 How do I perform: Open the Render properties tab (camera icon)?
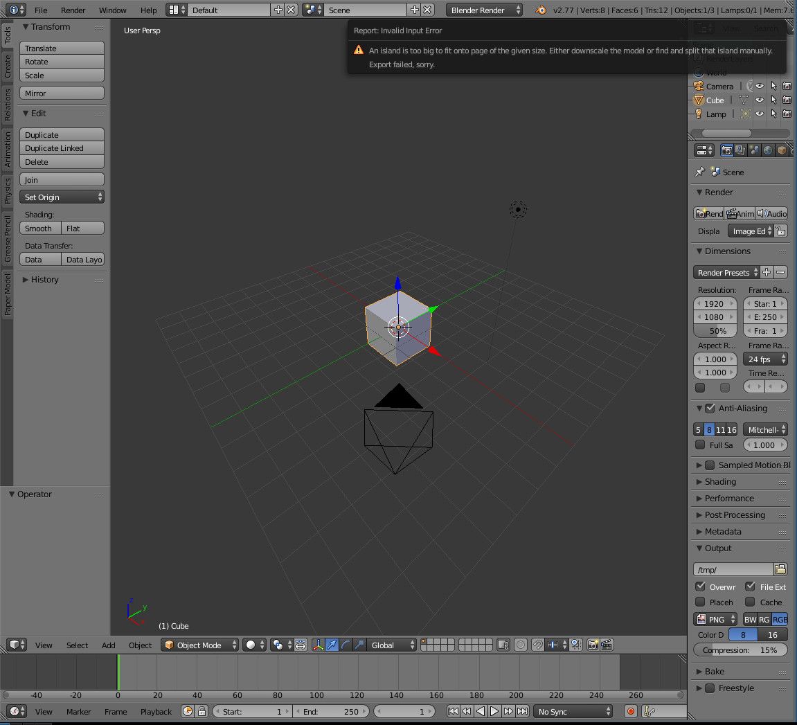pos(726,150)
